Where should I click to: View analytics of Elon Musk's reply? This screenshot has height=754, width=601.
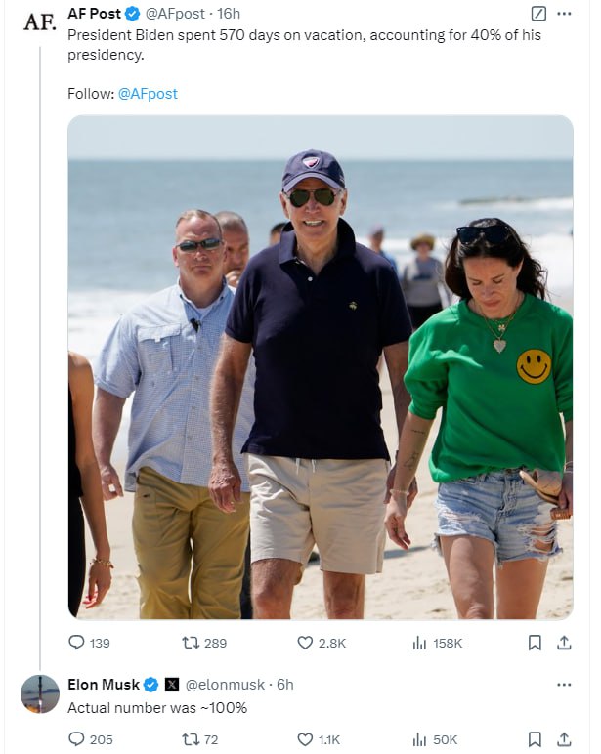point(420,739)
